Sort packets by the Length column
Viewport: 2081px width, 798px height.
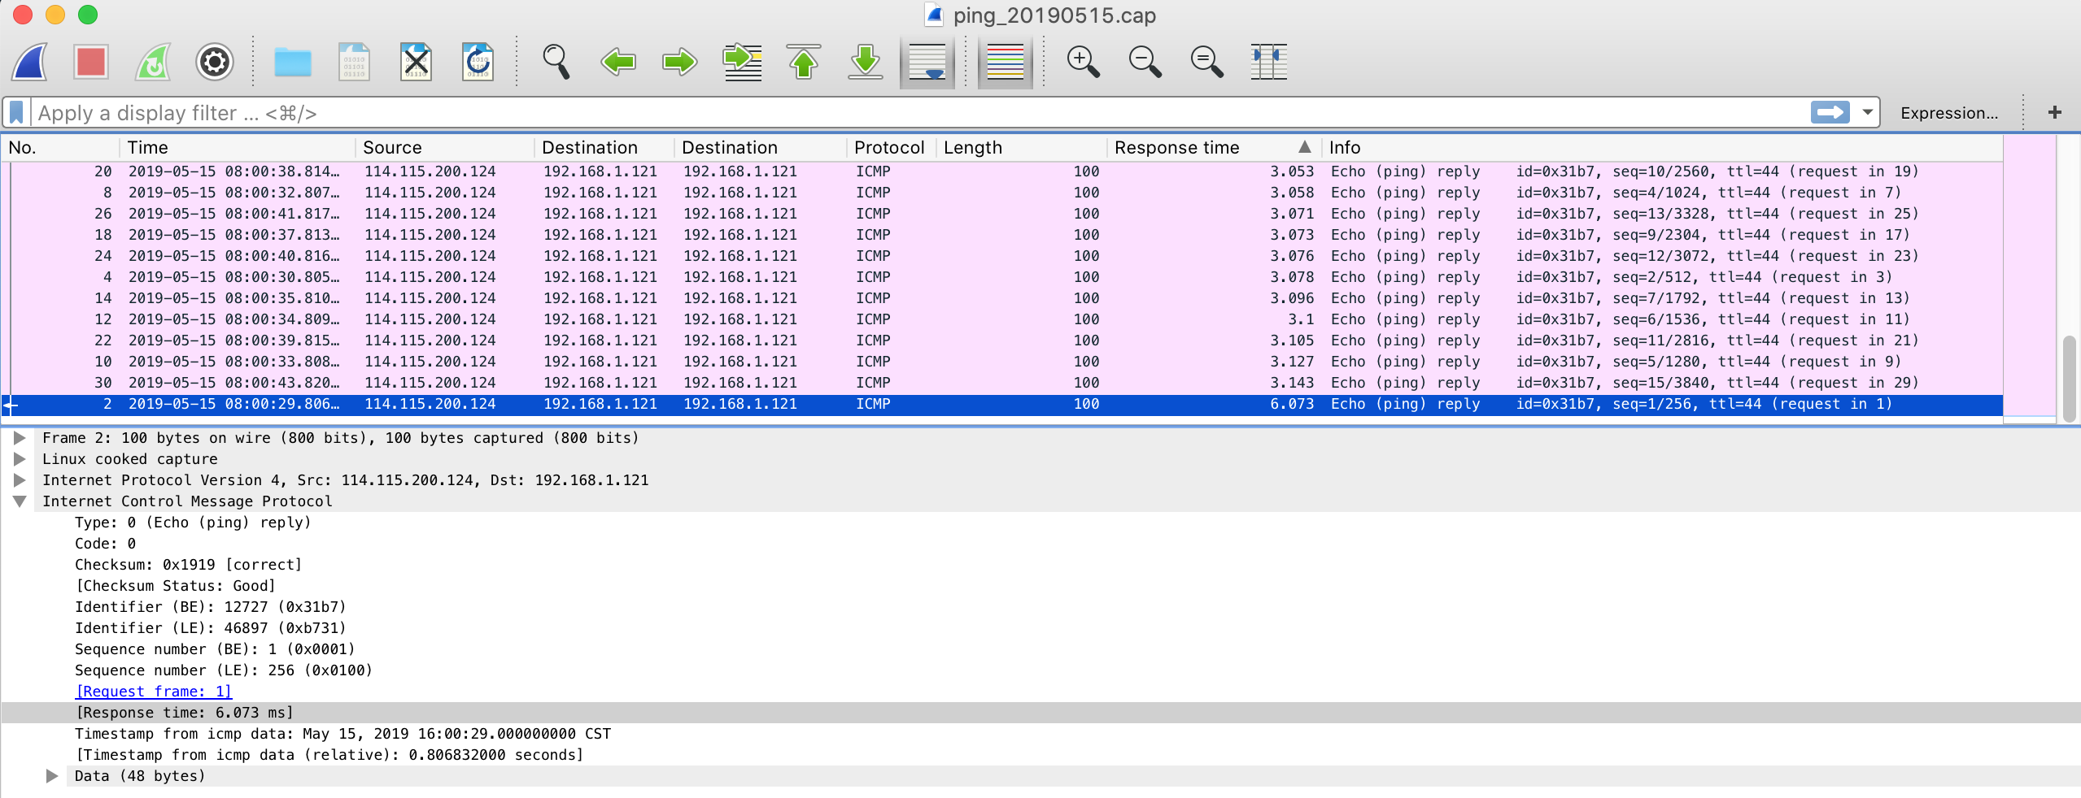tap(972, 147)
